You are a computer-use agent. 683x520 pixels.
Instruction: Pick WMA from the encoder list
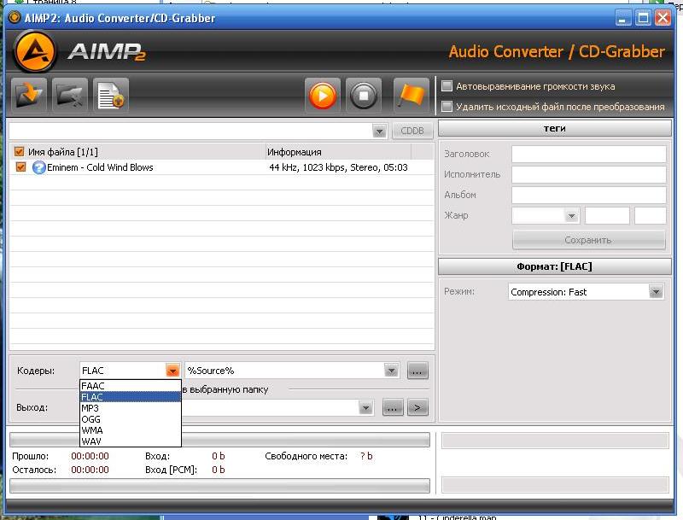pos(131,430)
